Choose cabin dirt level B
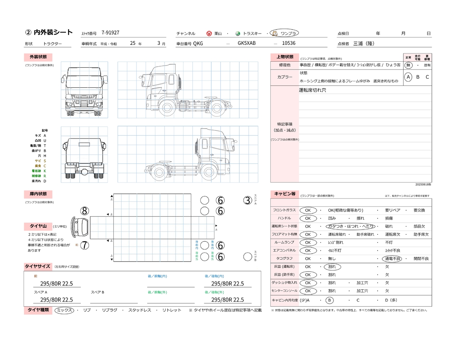 (330, 300)
